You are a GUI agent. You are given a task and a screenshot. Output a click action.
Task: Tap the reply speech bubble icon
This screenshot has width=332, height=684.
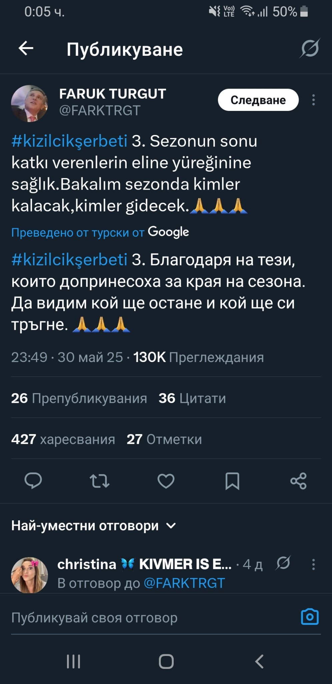point(33,481)
